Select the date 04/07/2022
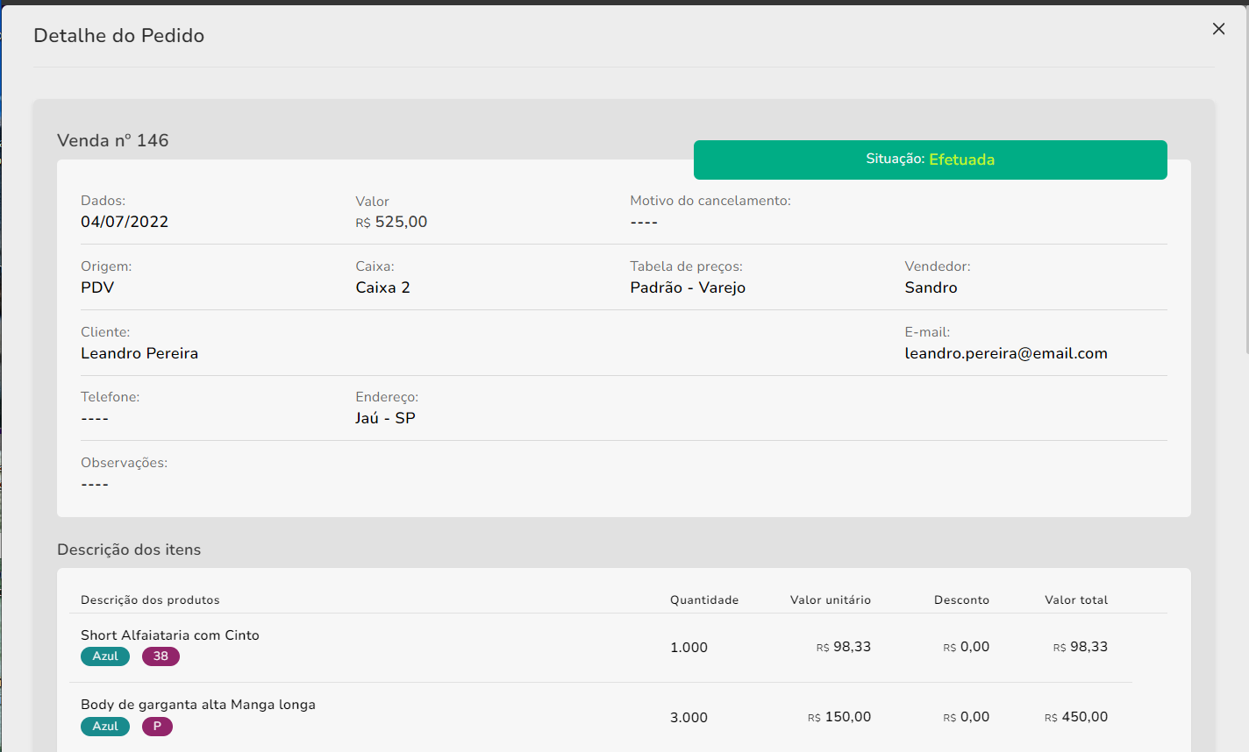The height and width of the screenshot is (752, 1249). [x=125, y=222]
